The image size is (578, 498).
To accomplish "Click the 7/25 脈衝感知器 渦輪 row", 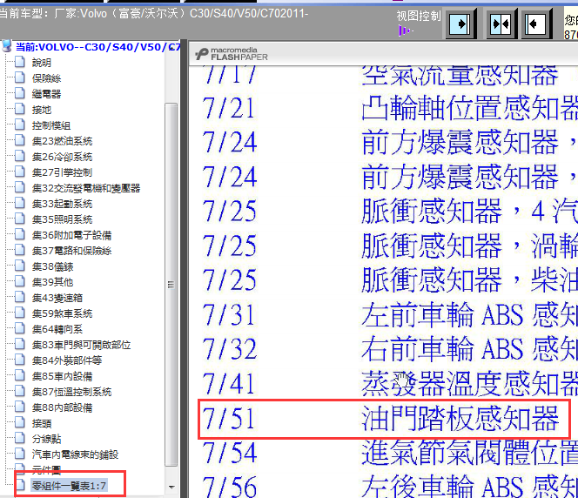I will point(390,246).
